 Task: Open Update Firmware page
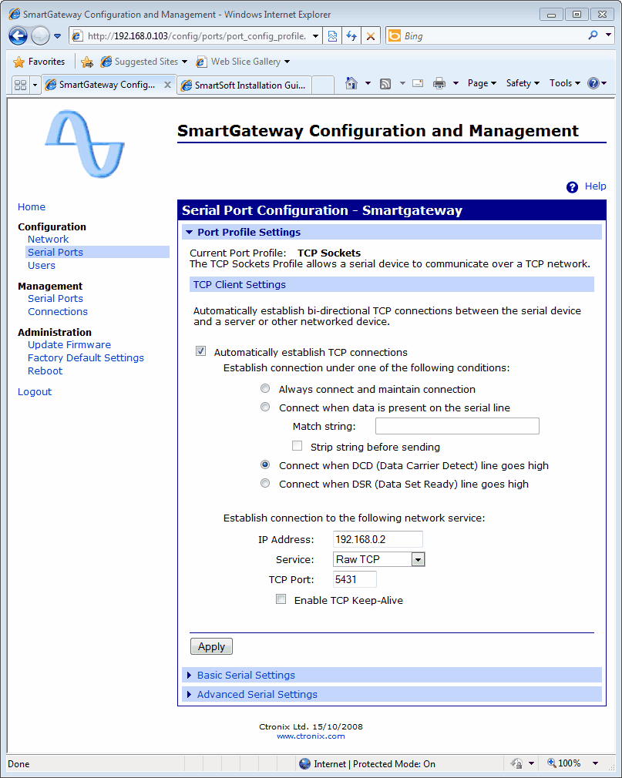(x=69, y=345)
